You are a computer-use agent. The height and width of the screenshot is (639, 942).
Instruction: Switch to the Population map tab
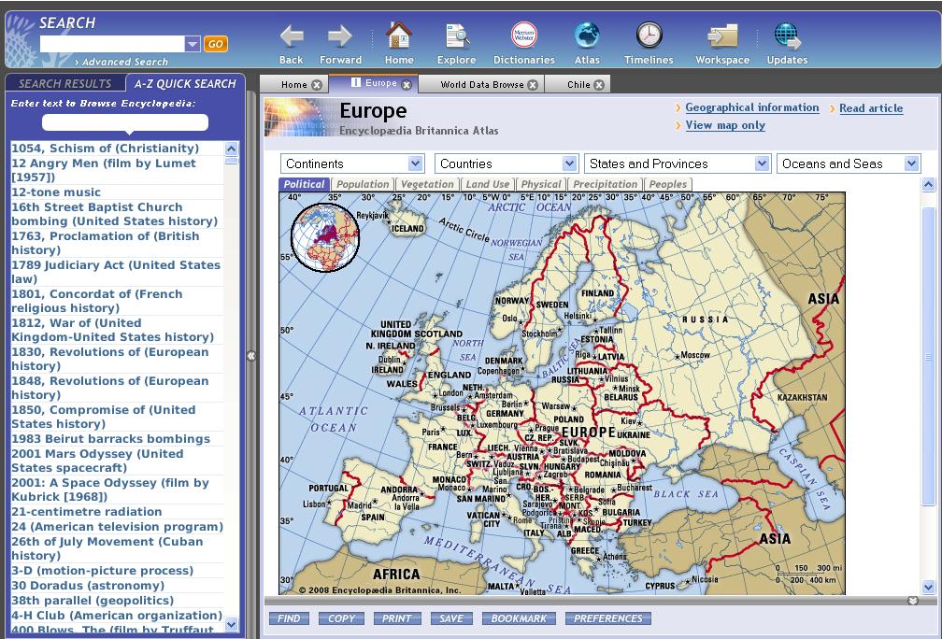point(363,184)
